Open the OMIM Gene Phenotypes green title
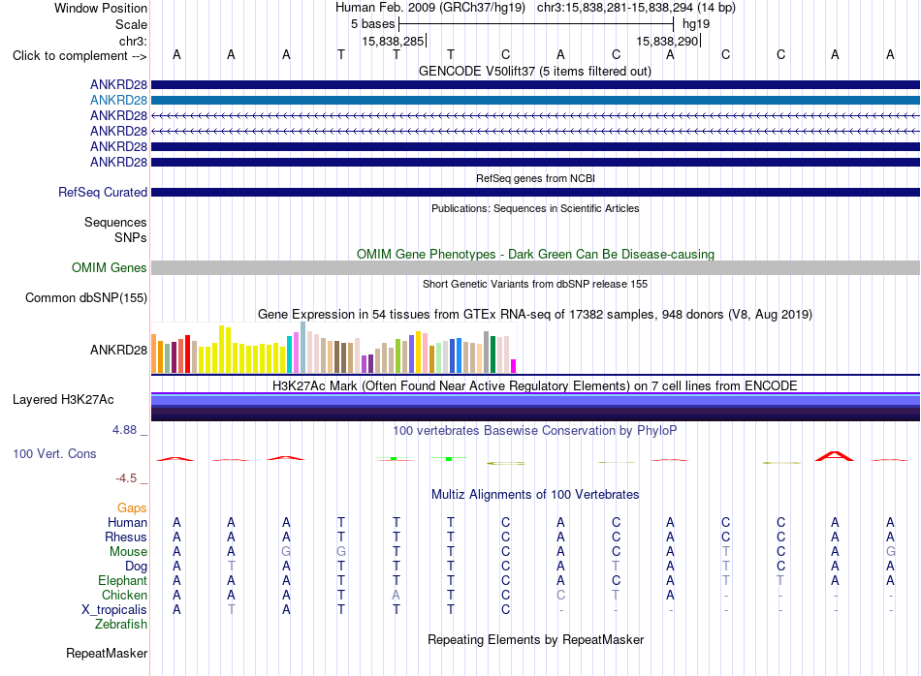 [x=535, y=254]
